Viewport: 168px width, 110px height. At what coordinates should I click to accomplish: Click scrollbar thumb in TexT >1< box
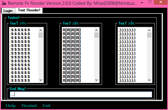coord(40,35)
